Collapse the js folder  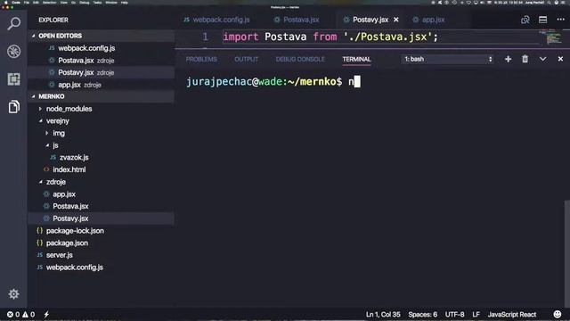pyautogui.click(x=47, y=145)
